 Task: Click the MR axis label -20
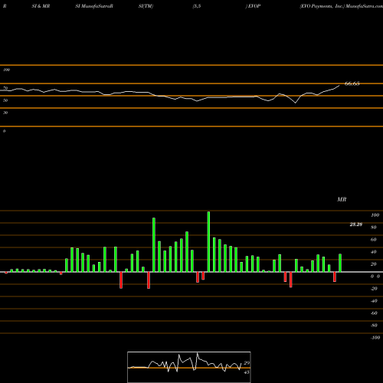[x=374, y=289]
